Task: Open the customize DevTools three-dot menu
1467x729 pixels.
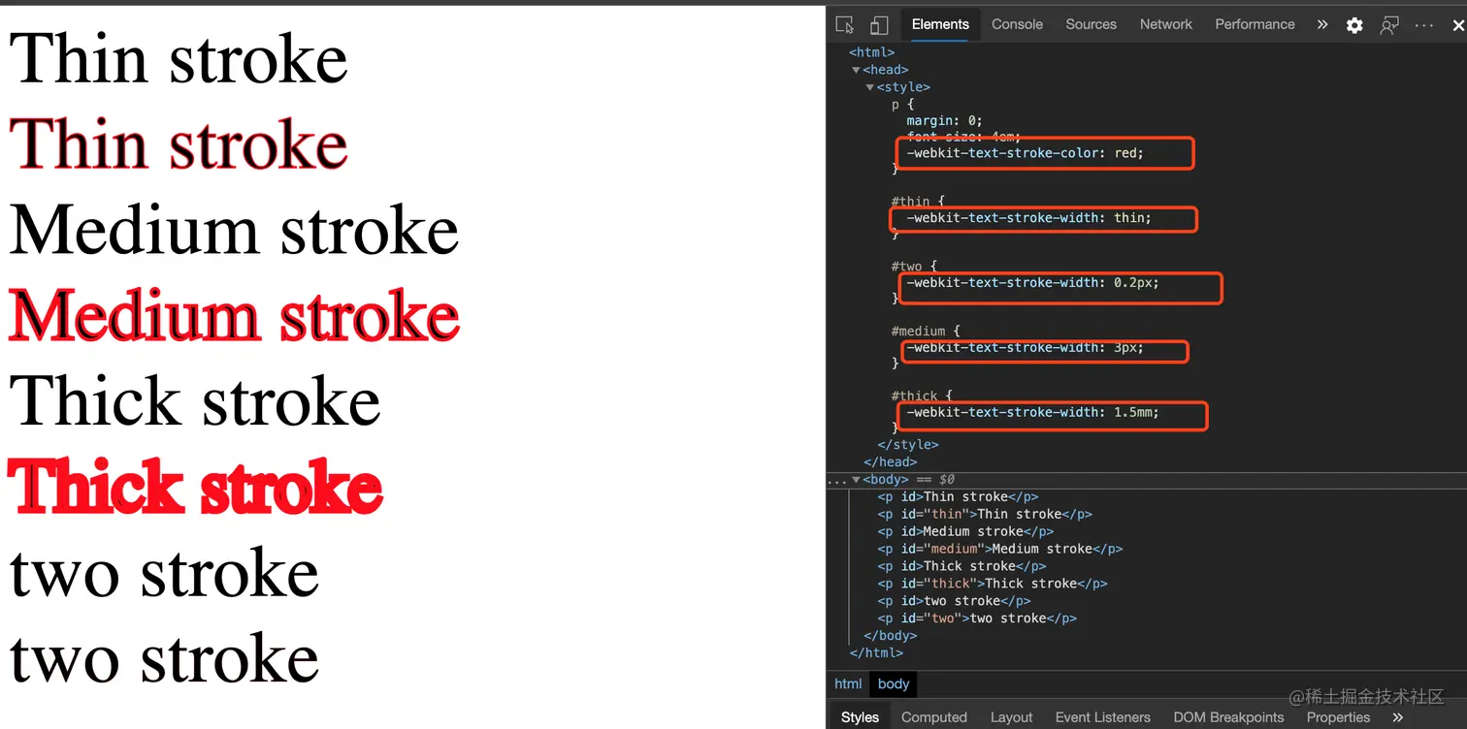Action: (x=1424, y=25)
